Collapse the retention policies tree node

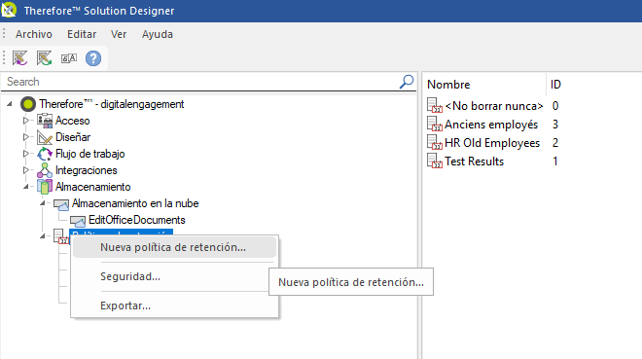click(x=42, y=235)
